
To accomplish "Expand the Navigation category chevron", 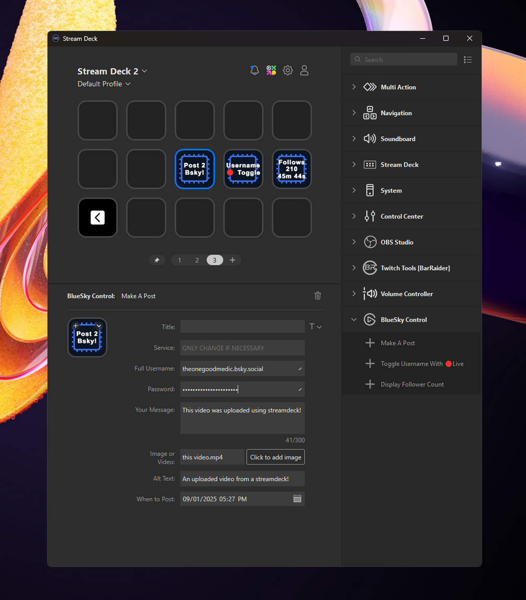I will coord(354,113).
